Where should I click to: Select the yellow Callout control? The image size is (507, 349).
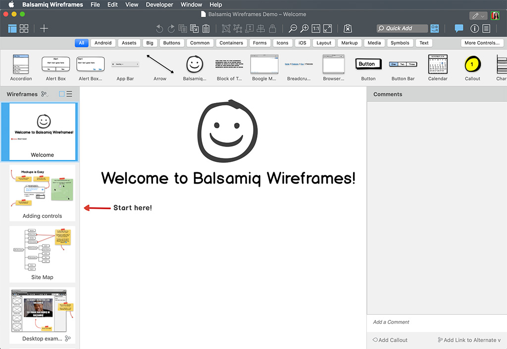[472, 65]
